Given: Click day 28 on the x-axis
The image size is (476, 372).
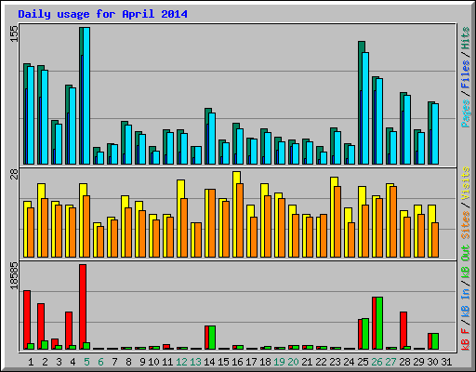Looking at the screenshot, I should click(404, 362).
